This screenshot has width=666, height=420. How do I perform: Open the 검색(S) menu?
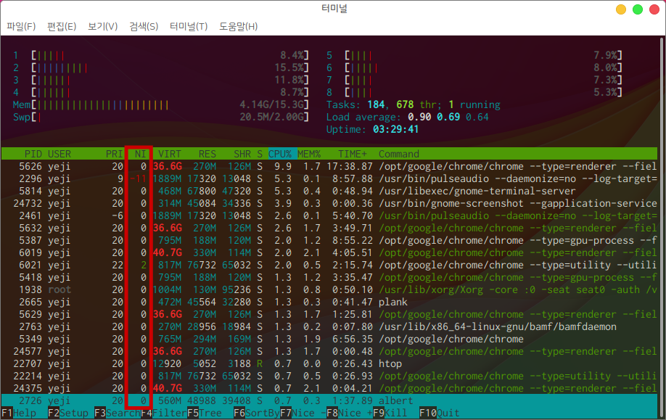click(x=144, y=27)
